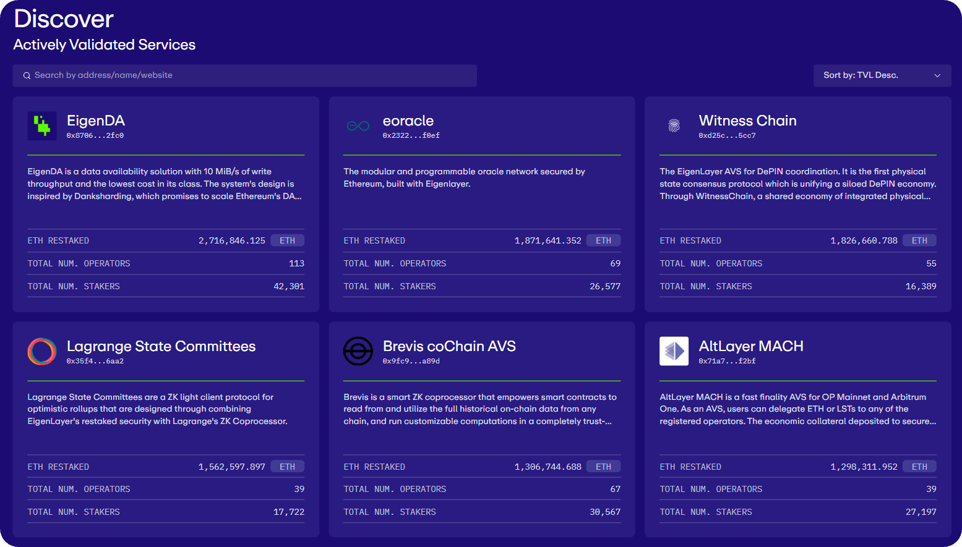Click Brevis operator count 67

point(616,489)
